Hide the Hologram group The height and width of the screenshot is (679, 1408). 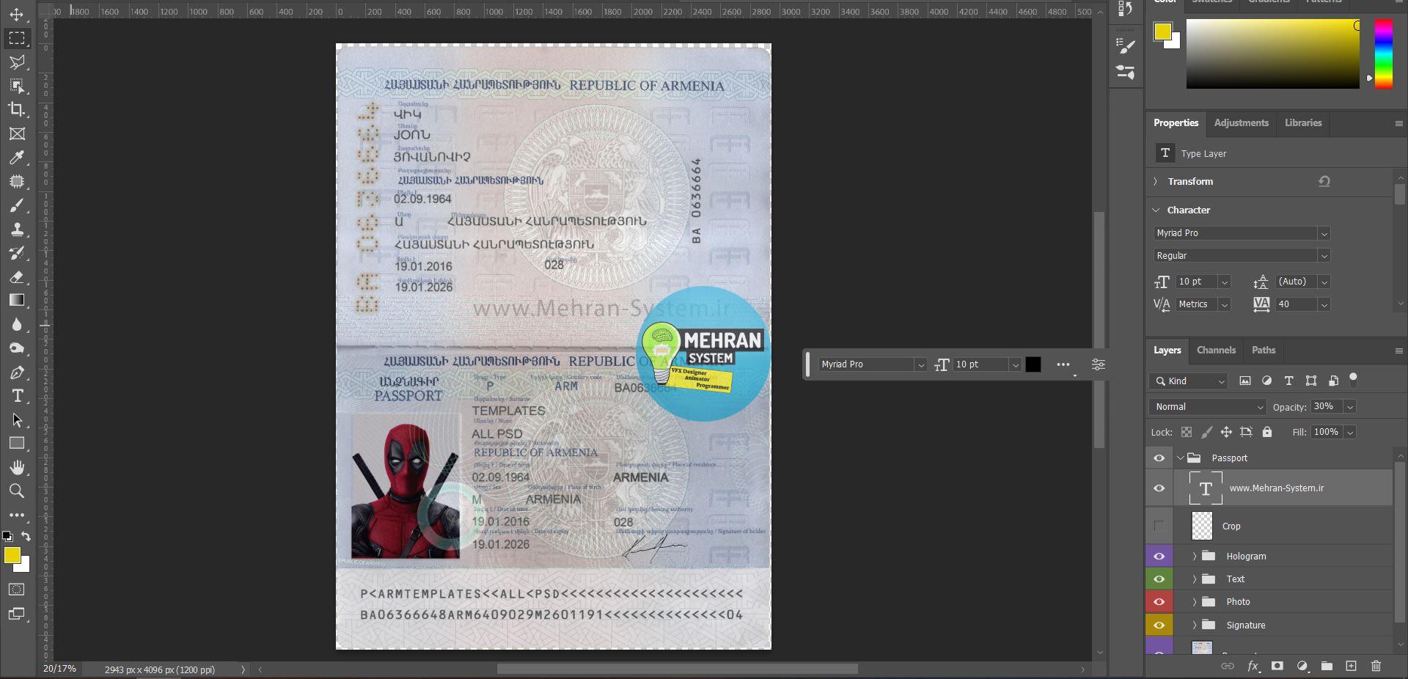click(x=1159, y=557)
